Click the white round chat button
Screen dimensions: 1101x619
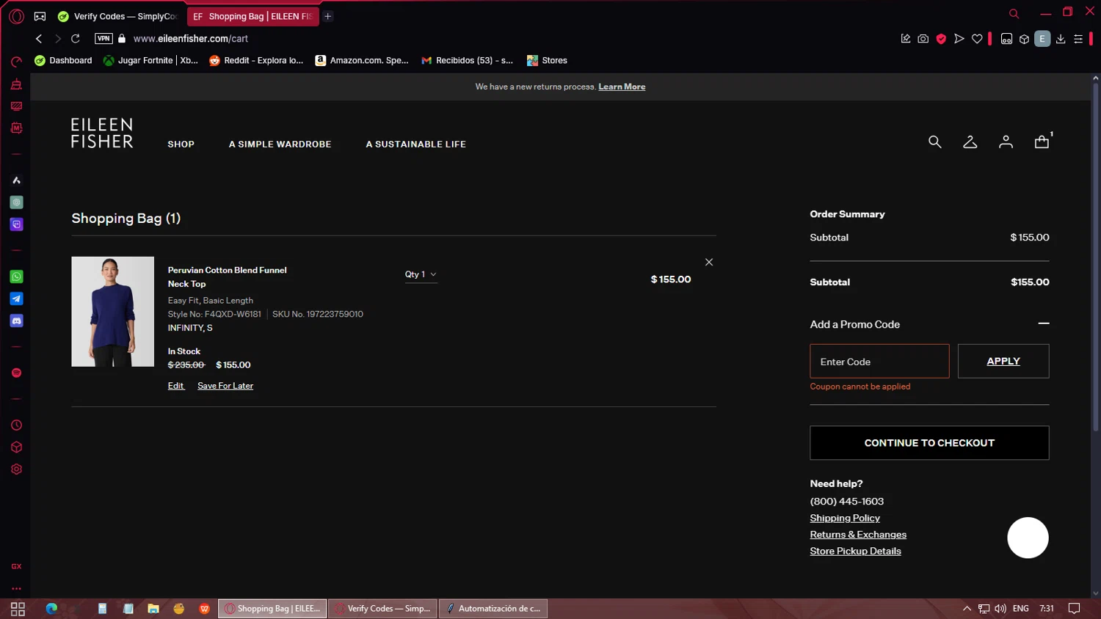pyautogui.click(x=1028, y=538)
